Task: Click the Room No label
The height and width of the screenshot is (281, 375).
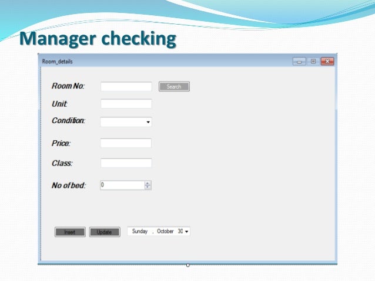Action: click(x=68, y=86)
